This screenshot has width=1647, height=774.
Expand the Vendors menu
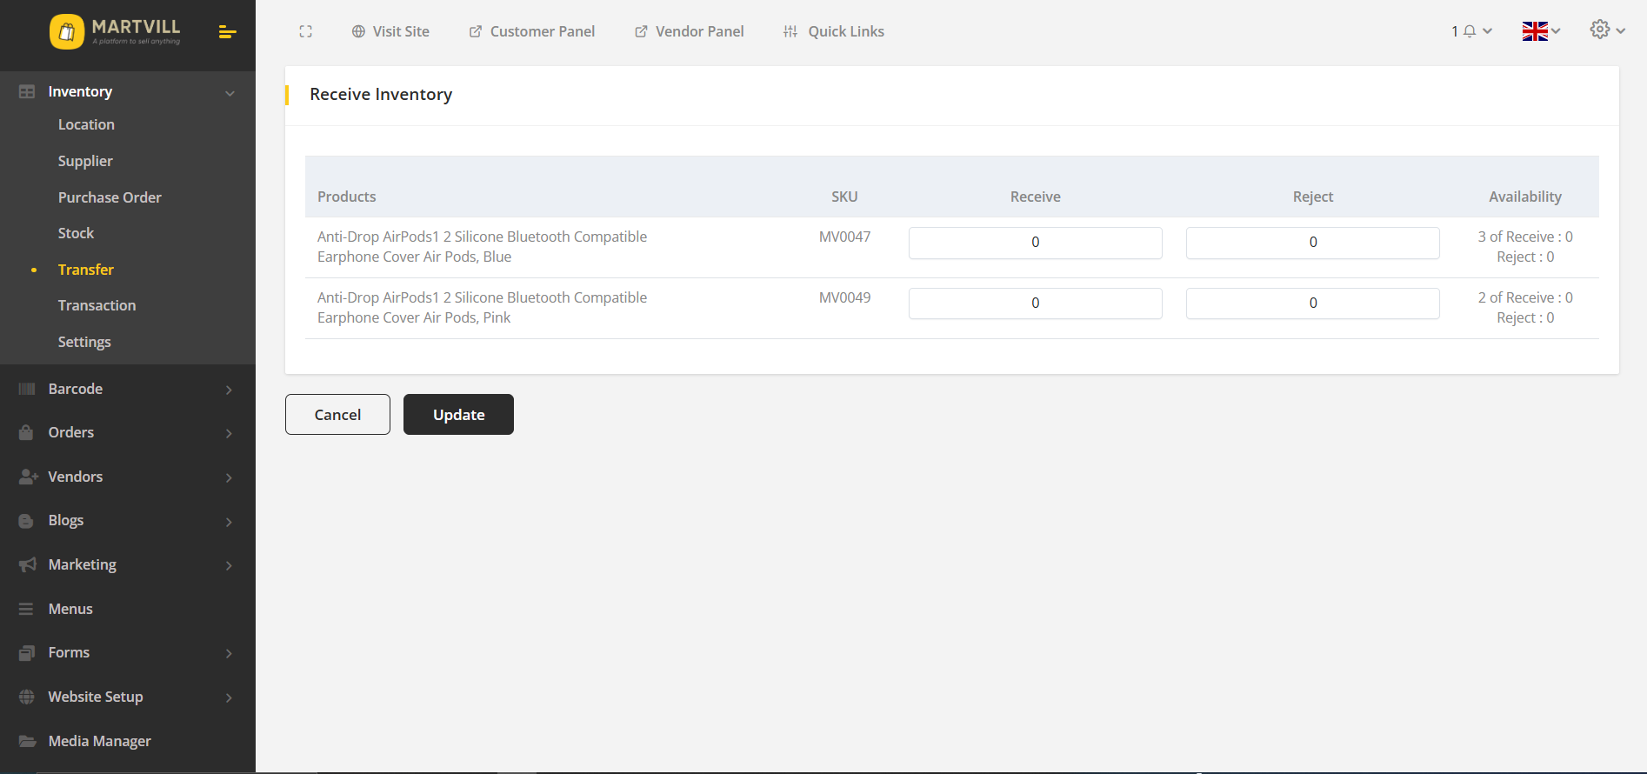(229, 477)
